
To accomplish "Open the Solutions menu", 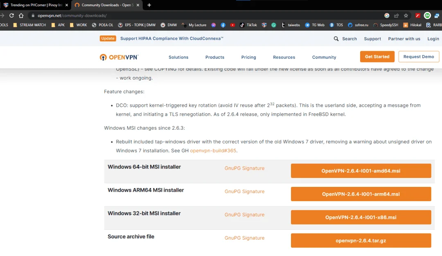I will (x=178, y=57).
